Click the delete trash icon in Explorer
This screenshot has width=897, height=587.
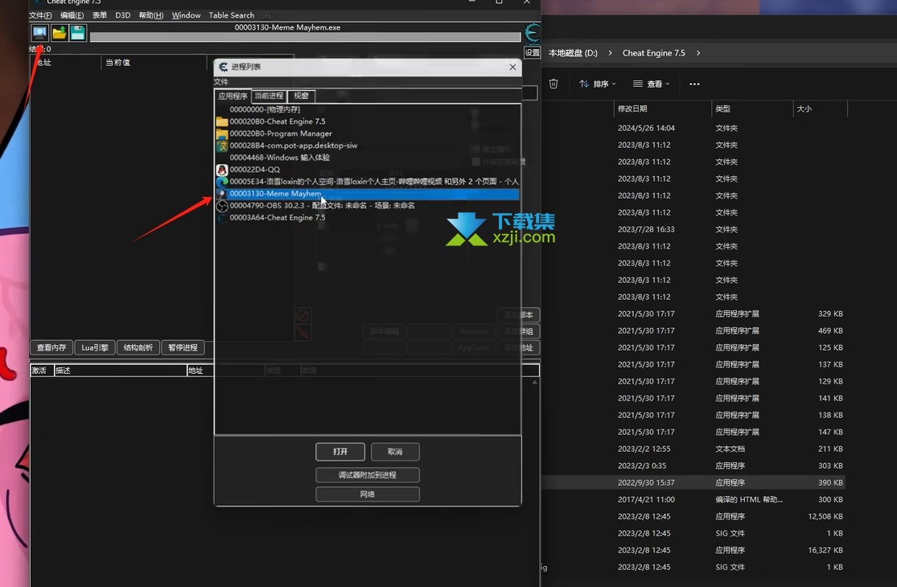pos(553,84)
